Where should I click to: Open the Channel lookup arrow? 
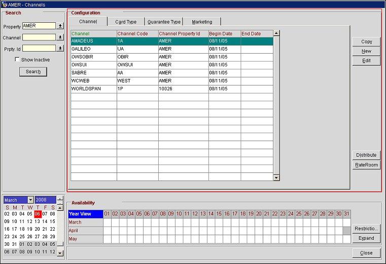60,37
